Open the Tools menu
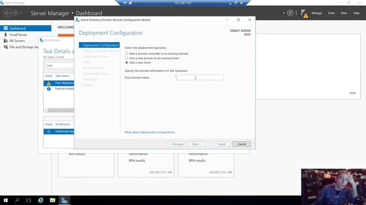This screenshot has height=205, width=366. (331, 13)
